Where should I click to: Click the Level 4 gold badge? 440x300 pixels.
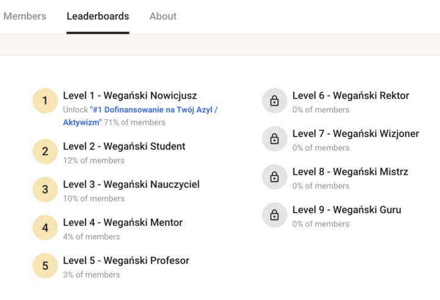pos(45,228)
